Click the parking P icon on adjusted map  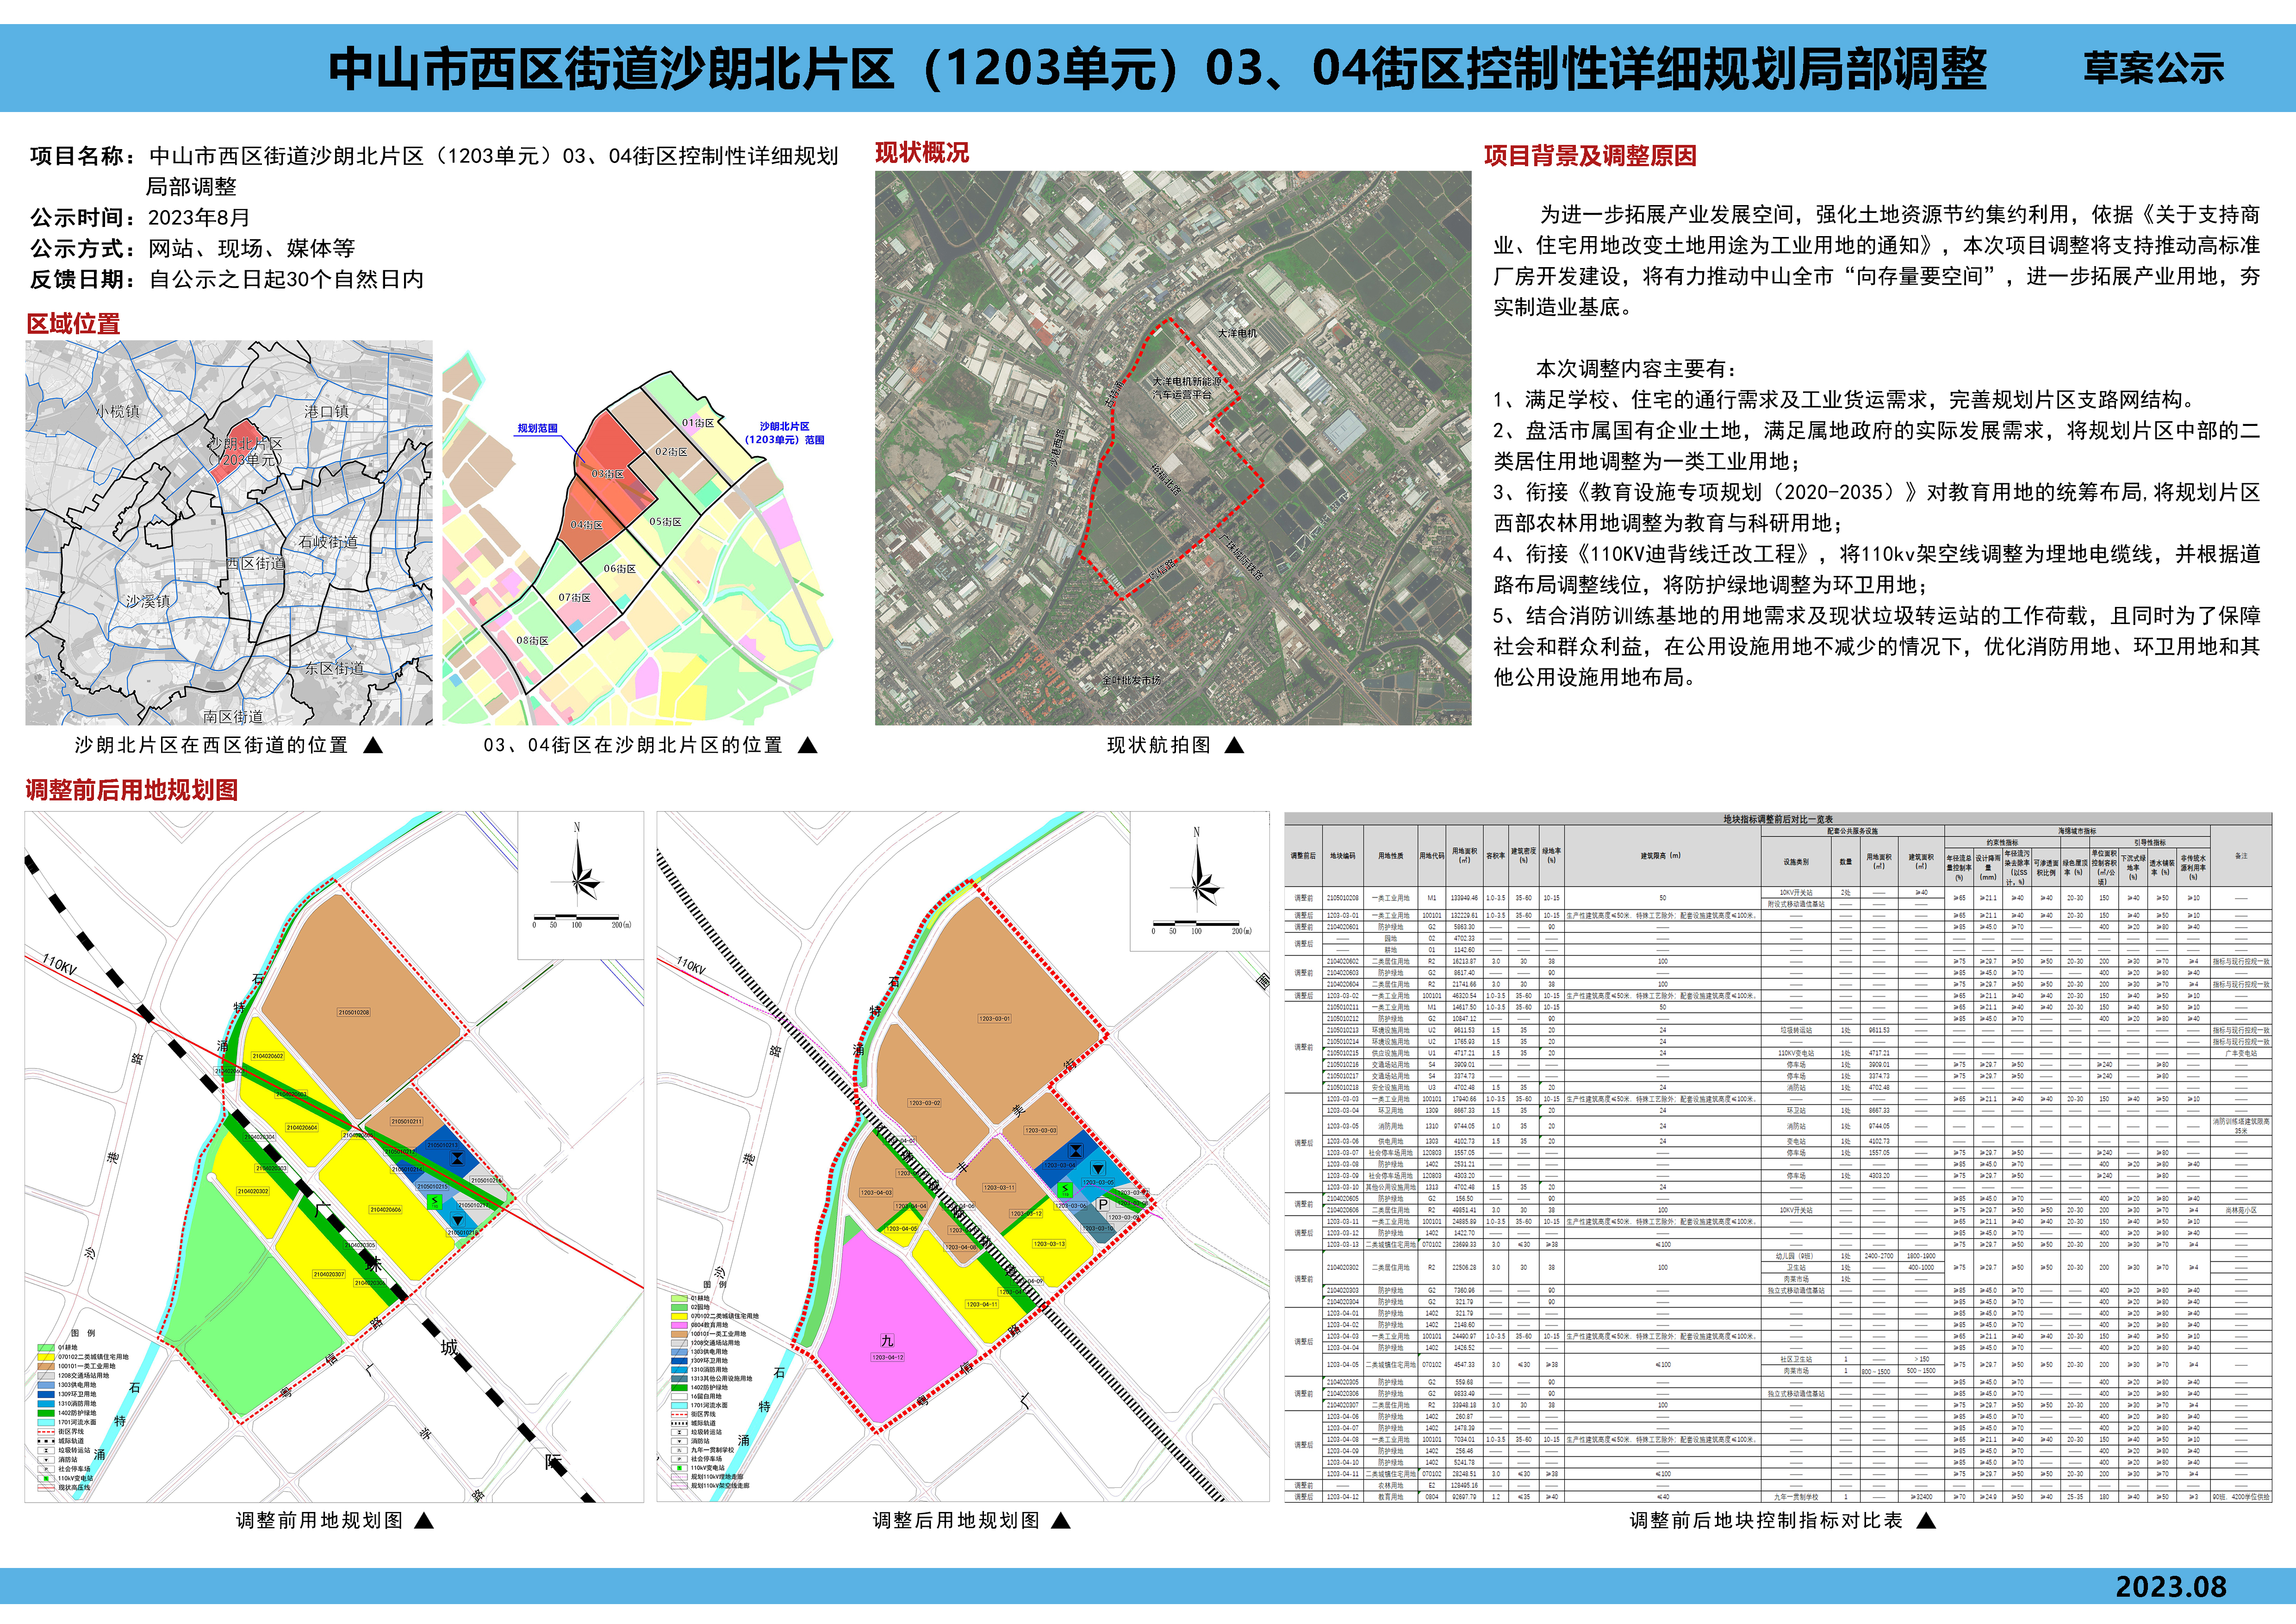click(1103, 1205)
